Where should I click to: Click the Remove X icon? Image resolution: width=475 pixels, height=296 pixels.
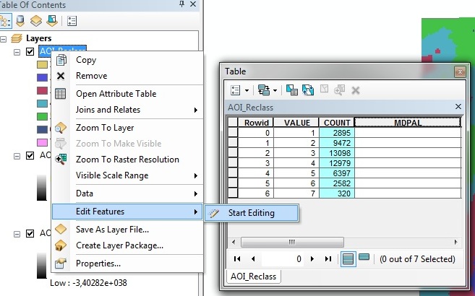tap(61, 76)
